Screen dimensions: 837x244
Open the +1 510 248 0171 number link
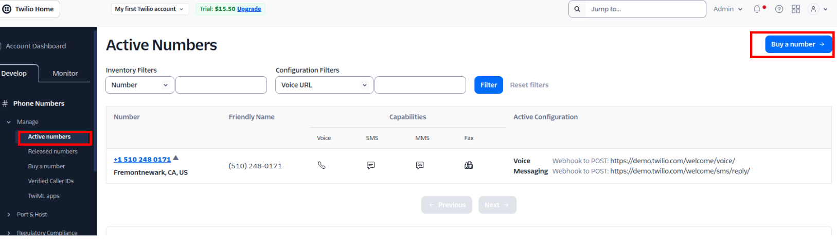142,160
